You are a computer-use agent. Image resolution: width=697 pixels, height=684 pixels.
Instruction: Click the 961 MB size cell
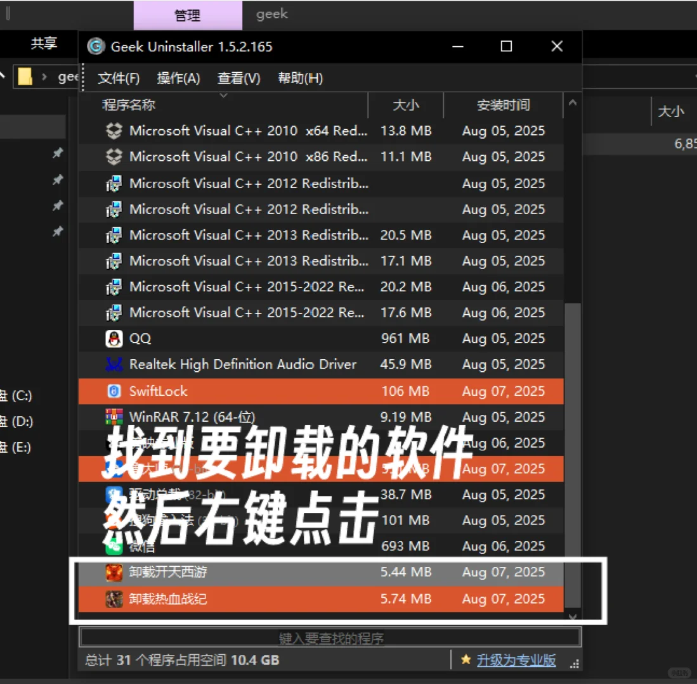tap(405, 339)
